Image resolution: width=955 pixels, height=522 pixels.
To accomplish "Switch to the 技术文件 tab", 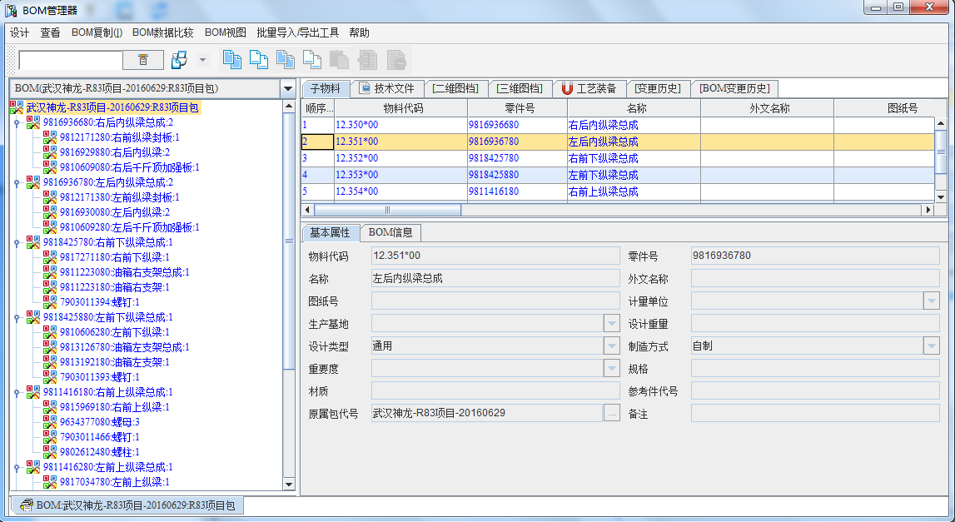I will coord(385,88).
